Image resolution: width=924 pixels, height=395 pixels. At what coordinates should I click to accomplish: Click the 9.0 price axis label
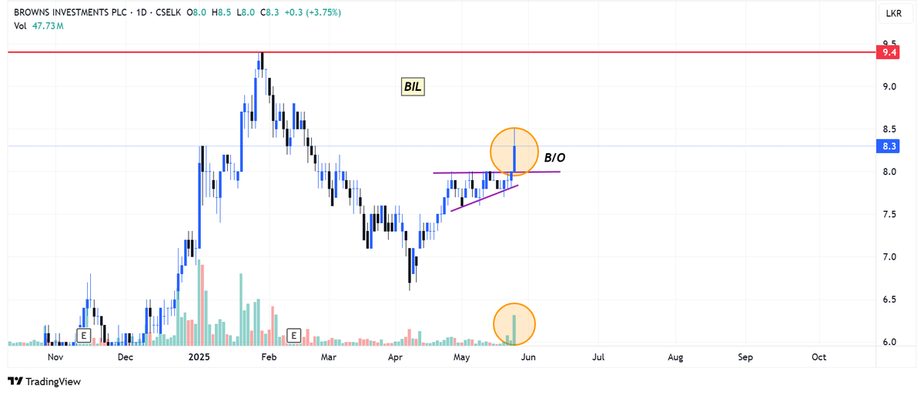[x=889, y=87]
